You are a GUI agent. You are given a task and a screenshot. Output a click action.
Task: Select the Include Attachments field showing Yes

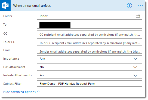(x=89, y=75)
